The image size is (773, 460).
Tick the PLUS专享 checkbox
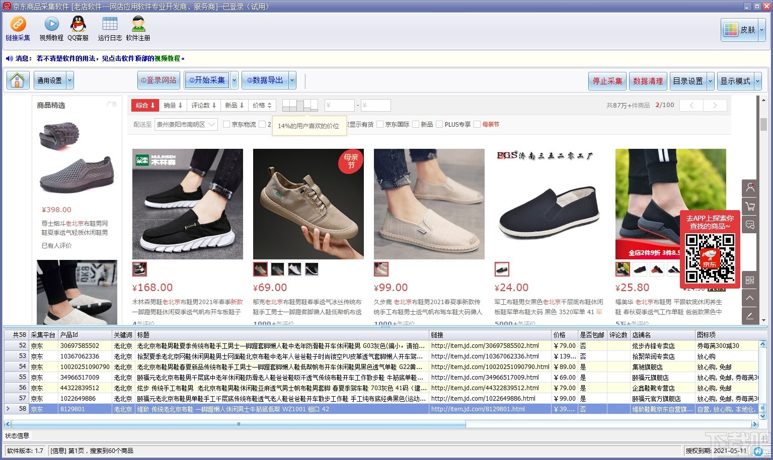coord(439,124)
